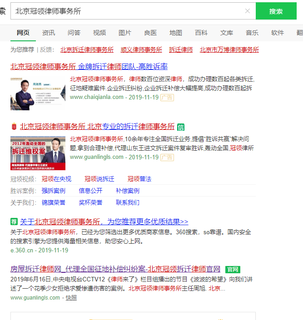Viewport: 303px width, 320px height.
Task: Open suggested search 北京拆迁律师事务所
Action: (87, 49)
